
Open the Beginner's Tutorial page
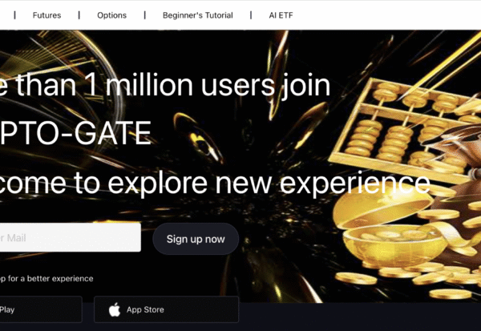click(197, 15)
